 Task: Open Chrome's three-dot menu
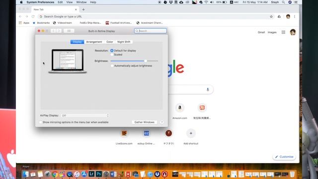tap(295, 16)
